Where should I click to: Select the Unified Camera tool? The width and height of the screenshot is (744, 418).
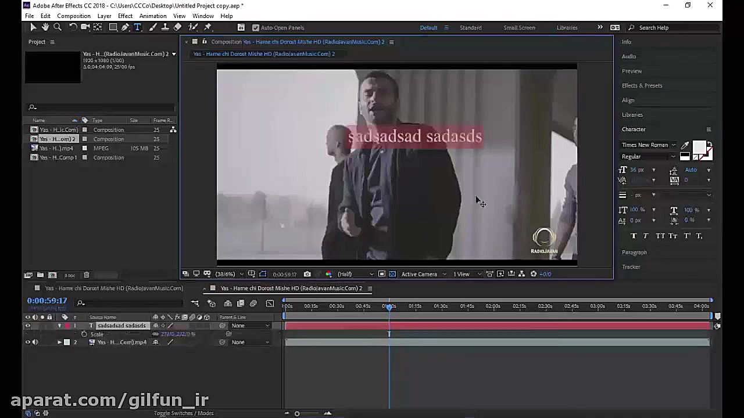click(x=85, y=27)
